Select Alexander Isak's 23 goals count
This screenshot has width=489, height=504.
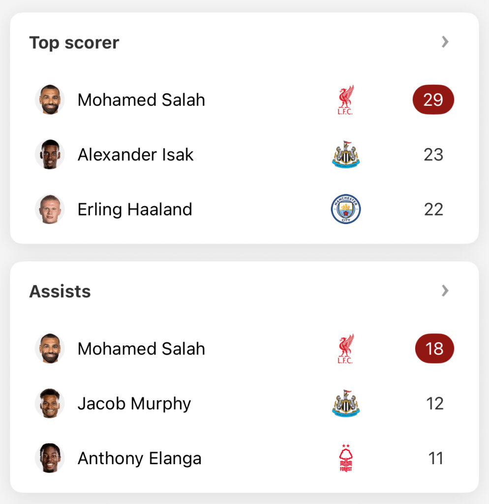tap(433, 155)
